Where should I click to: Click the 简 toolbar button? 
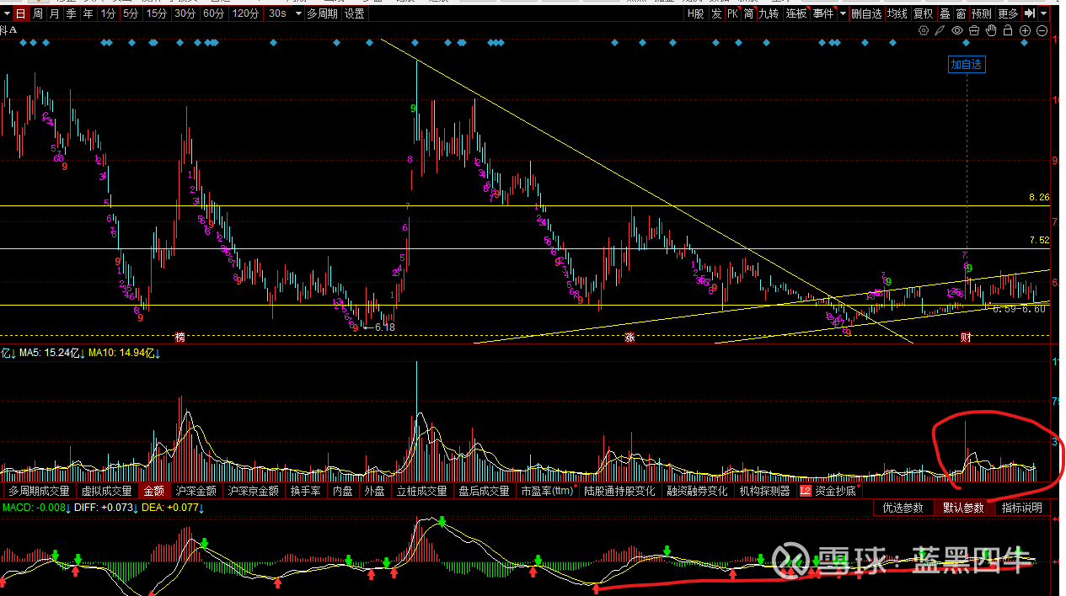(748, 13)
